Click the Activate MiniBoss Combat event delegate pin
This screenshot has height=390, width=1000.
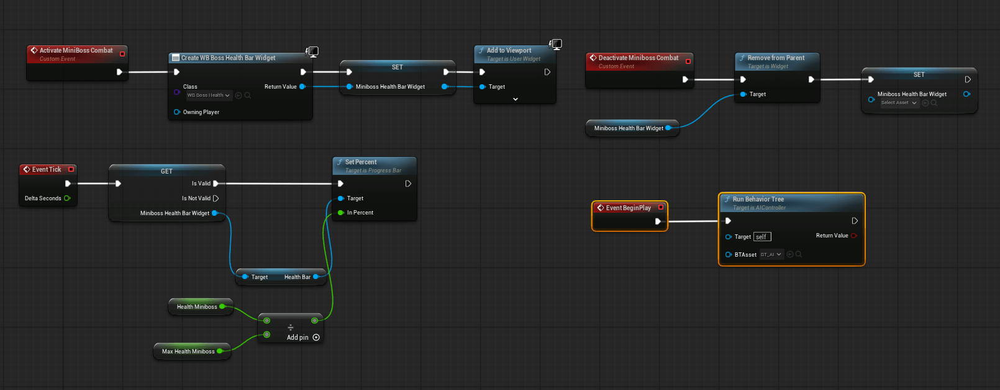[122, 54]
